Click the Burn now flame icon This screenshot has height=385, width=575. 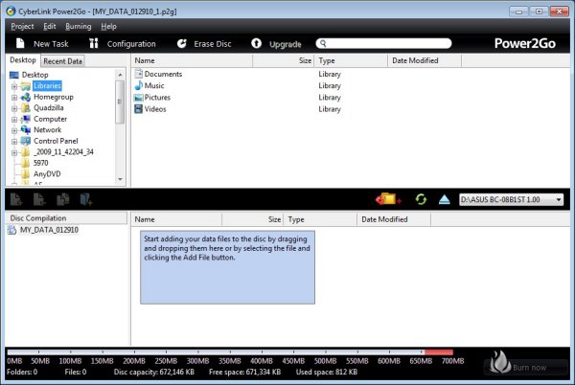(x=500, y=361)
